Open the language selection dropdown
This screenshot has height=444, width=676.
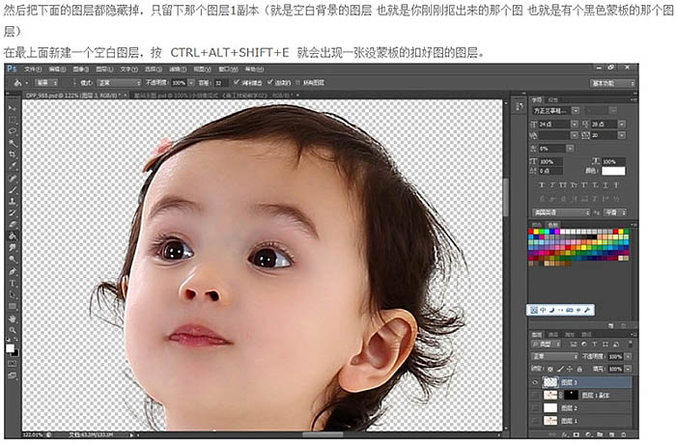click(561, 212)
